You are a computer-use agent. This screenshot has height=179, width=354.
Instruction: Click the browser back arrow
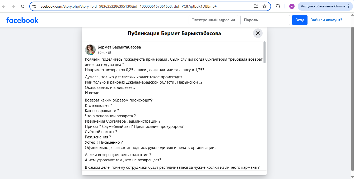coord(4,6)
